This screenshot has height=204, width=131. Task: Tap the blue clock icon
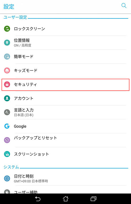point(7,178)
